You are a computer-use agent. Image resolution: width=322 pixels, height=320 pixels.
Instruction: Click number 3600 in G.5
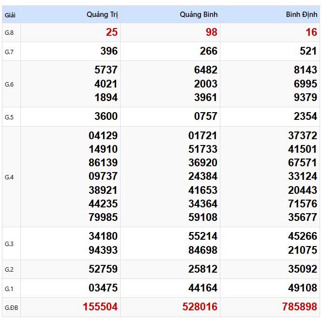[106, 116]
